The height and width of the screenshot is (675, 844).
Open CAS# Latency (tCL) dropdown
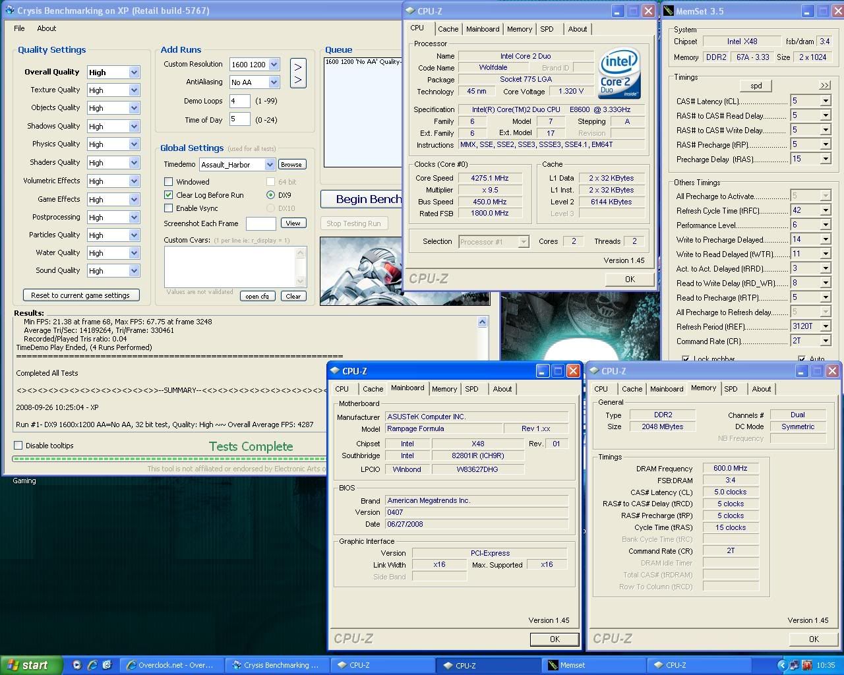click(825, 101)
